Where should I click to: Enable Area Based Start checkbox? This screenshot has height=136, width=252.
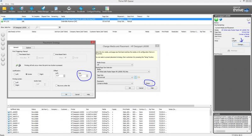tap(54, 54)
